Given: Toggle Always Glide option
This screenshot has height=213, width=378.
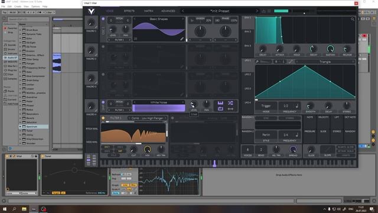Looking at the screenshot, I should (x=346, y=147).
